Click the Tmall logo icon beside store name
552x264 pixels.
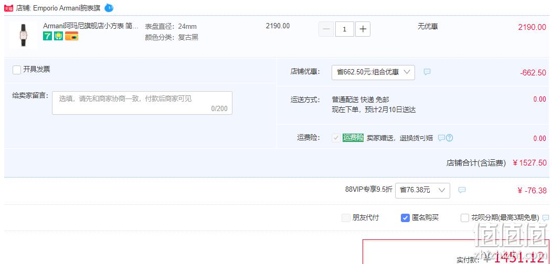8,8
